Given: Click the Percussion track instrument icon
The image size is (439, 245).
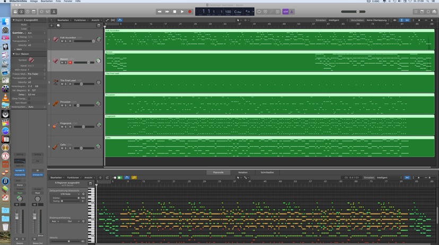Looking at the screenshot, I should [56, 103].
